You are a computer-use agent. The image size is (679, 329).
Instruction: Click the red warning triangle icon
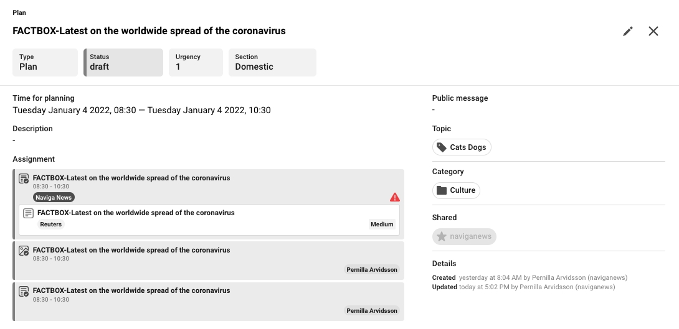click(x=395, y=197)
